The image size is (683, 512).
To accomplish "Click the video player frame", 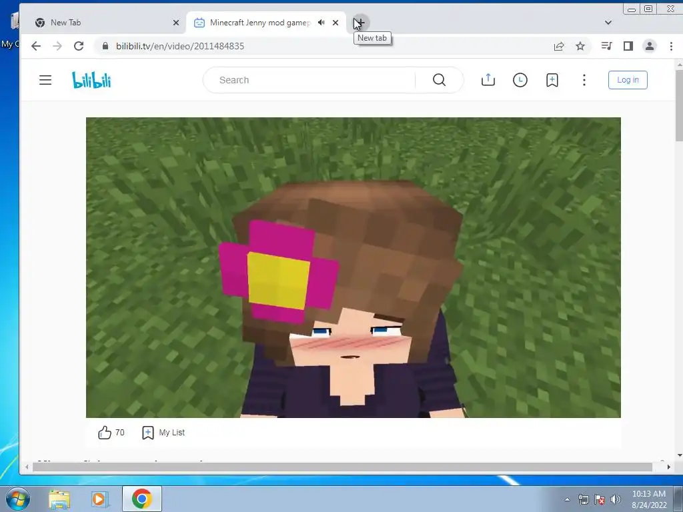I will tap(354, 267).
